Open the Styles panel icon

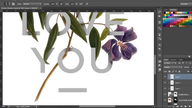coord(160,70)
